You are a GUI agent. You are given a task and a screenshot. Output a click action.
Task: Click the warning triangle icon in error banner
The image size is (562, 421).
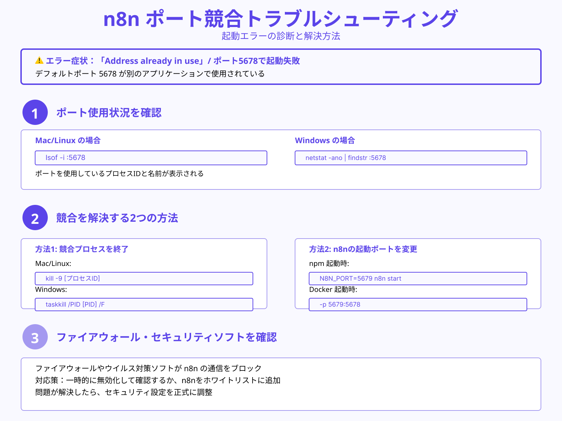pyautogui.click(x=39, y=60)
